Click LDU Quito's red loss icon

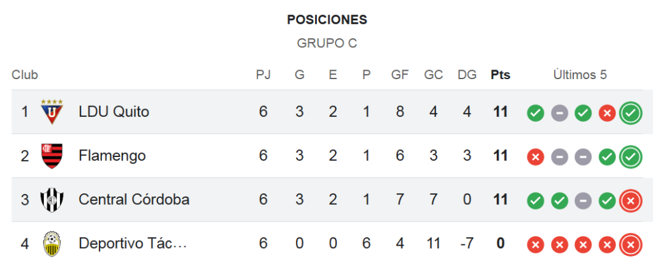click(607, 112)
